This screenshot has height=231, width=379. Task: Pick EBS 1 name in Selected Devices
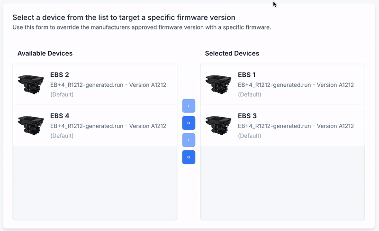click(247, 75)
